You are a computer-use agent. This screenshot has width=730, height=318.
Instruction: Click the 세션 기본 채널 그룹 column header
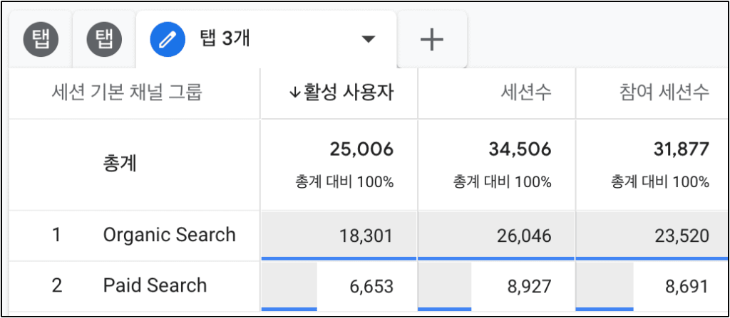(127, 93)
